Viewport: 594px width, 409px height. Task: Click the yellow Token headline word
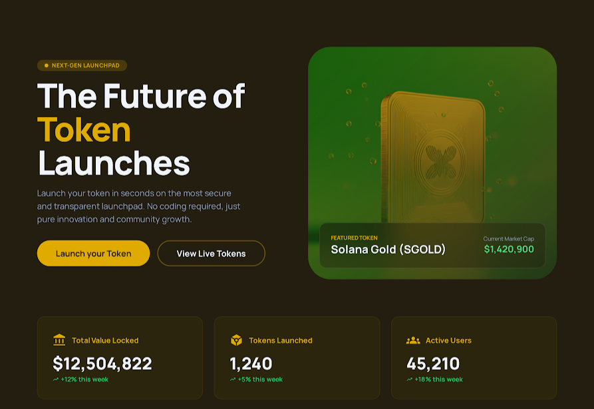tap(84, 129)
